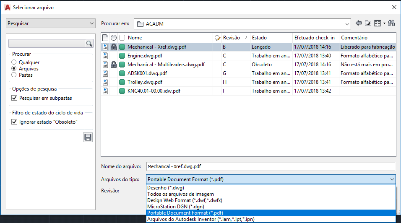Click the back arrow navigation icon
Screen dimensions: 401x223
point(359,23)
